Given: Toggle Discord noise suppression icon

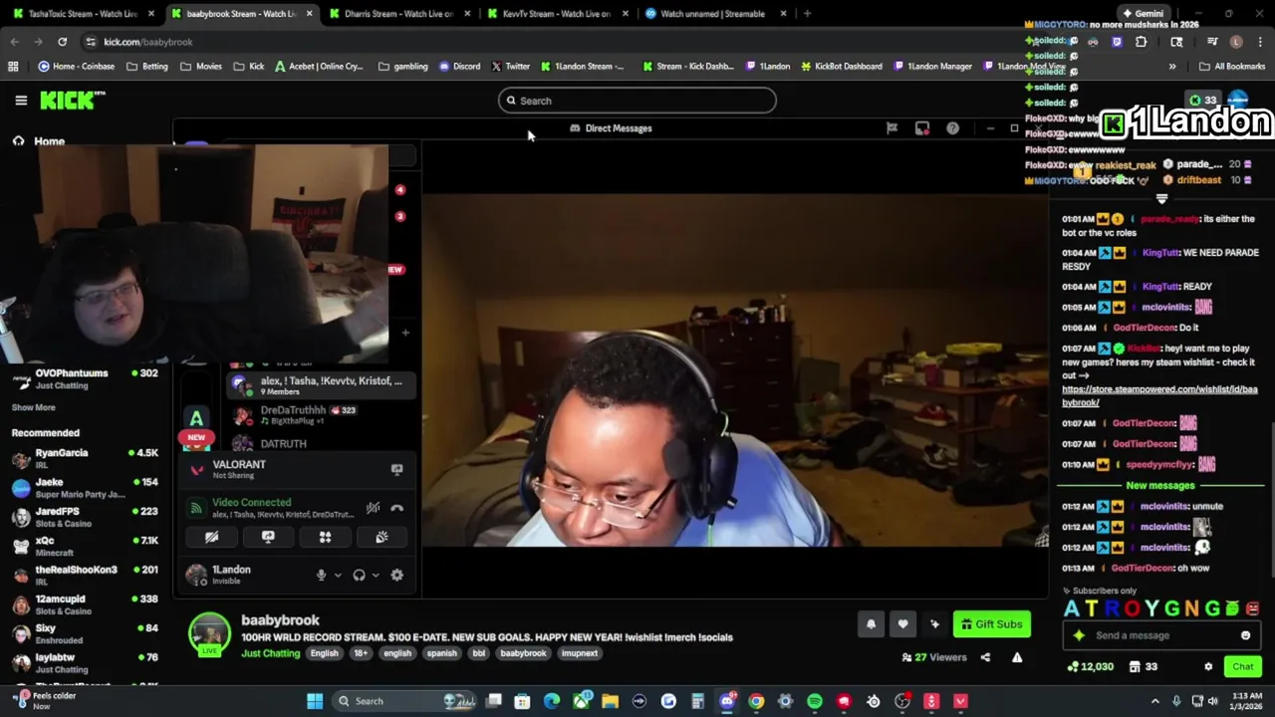Looking at the screenshot, I should 373,508.
